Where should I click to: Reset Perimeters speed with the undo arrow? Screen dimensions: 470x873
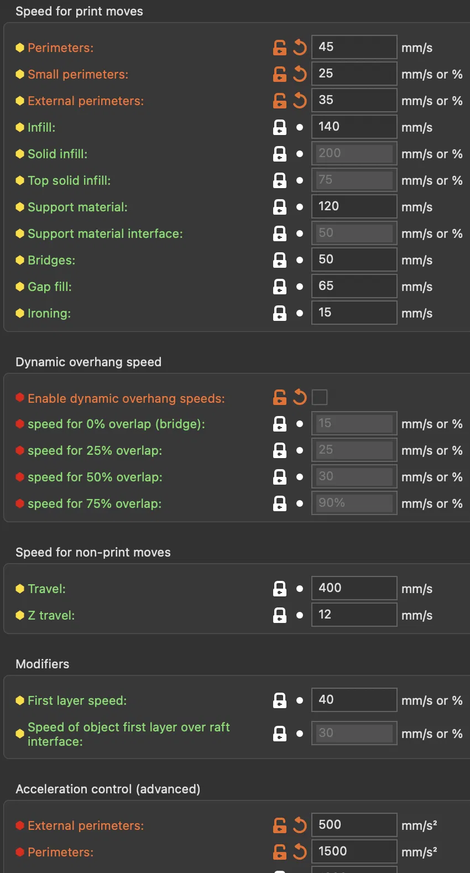coord(300,48)
